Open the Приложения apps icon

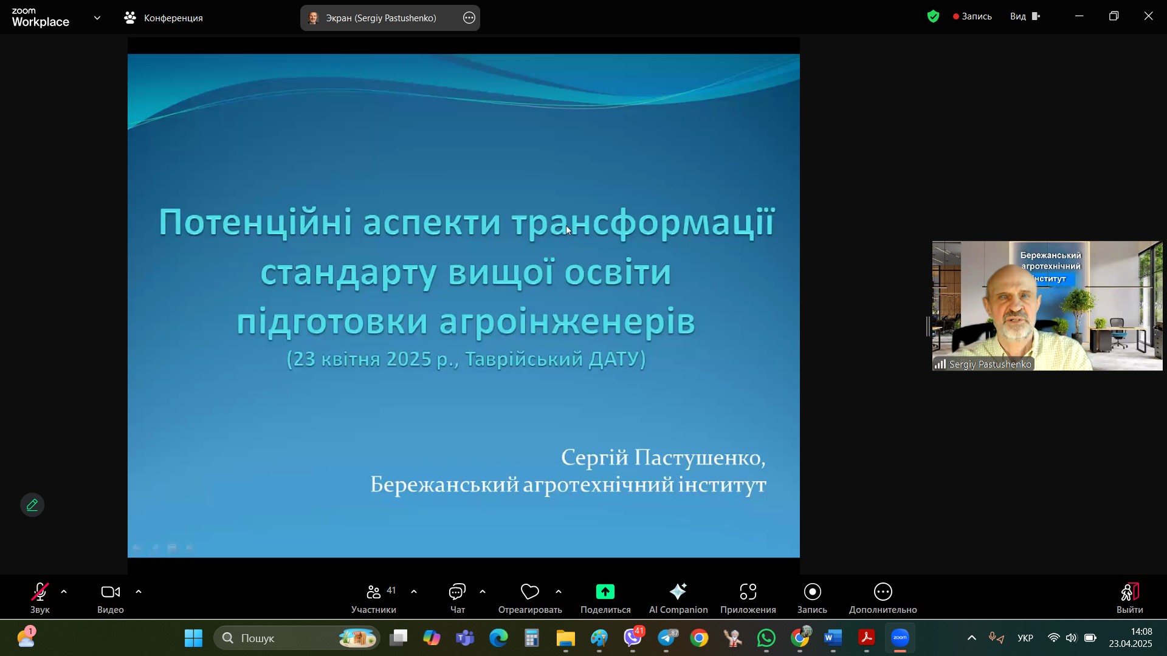(x=748, y=592)
